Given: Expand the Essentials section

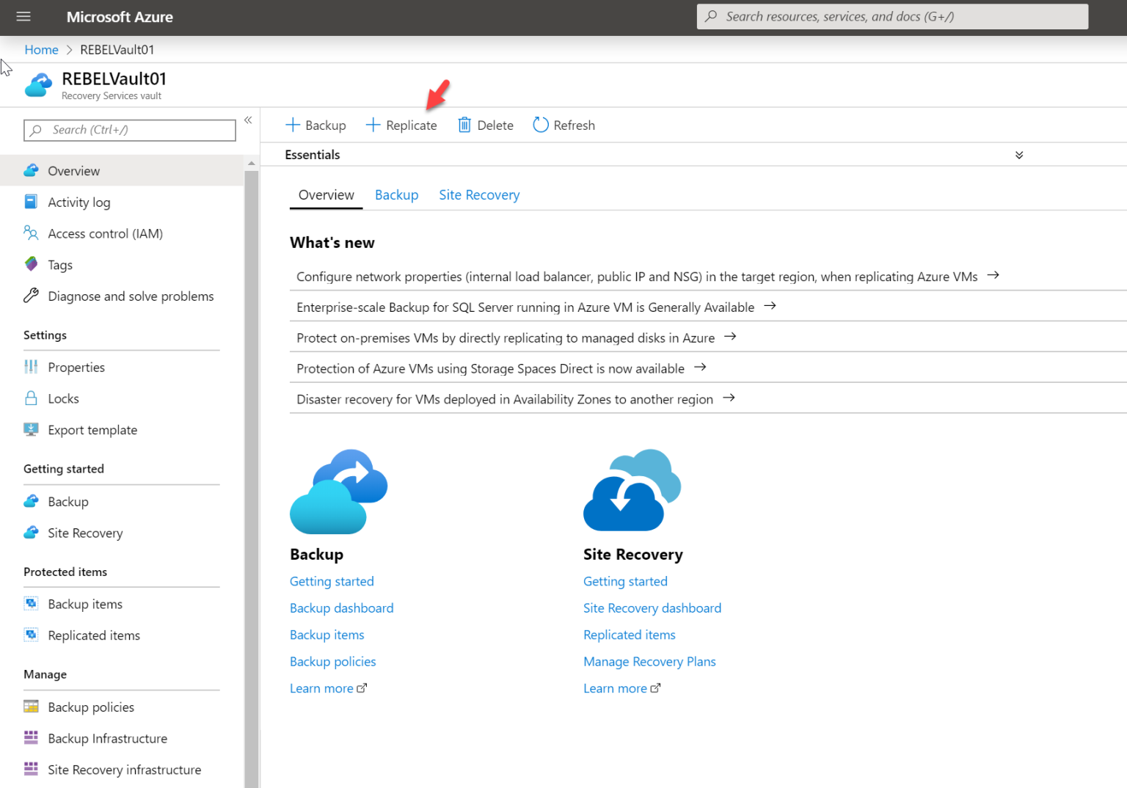Looking at the screenshot, I should pos(1018,155).
